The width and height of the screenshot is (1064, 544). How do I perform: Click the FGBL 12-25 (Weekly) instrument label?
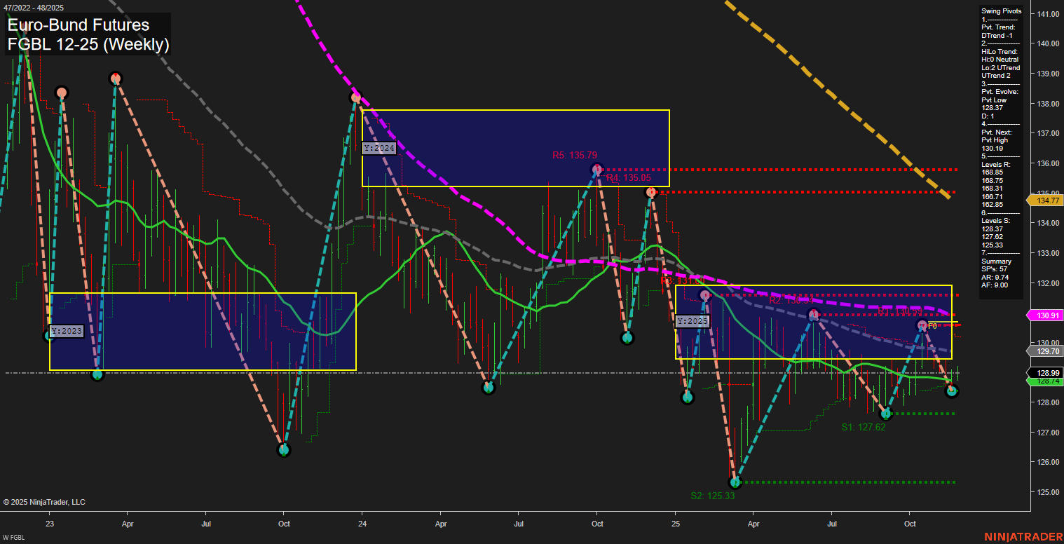[88, 45]
